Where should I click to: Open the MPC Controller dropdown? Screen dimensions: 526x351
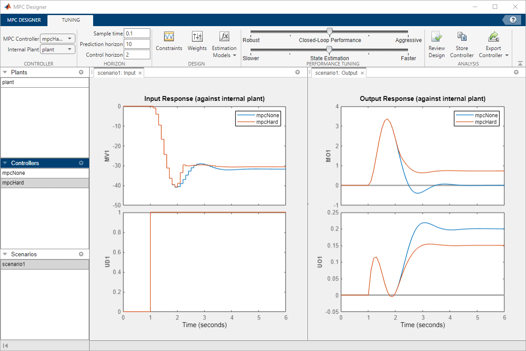click(x=57, y=39)
